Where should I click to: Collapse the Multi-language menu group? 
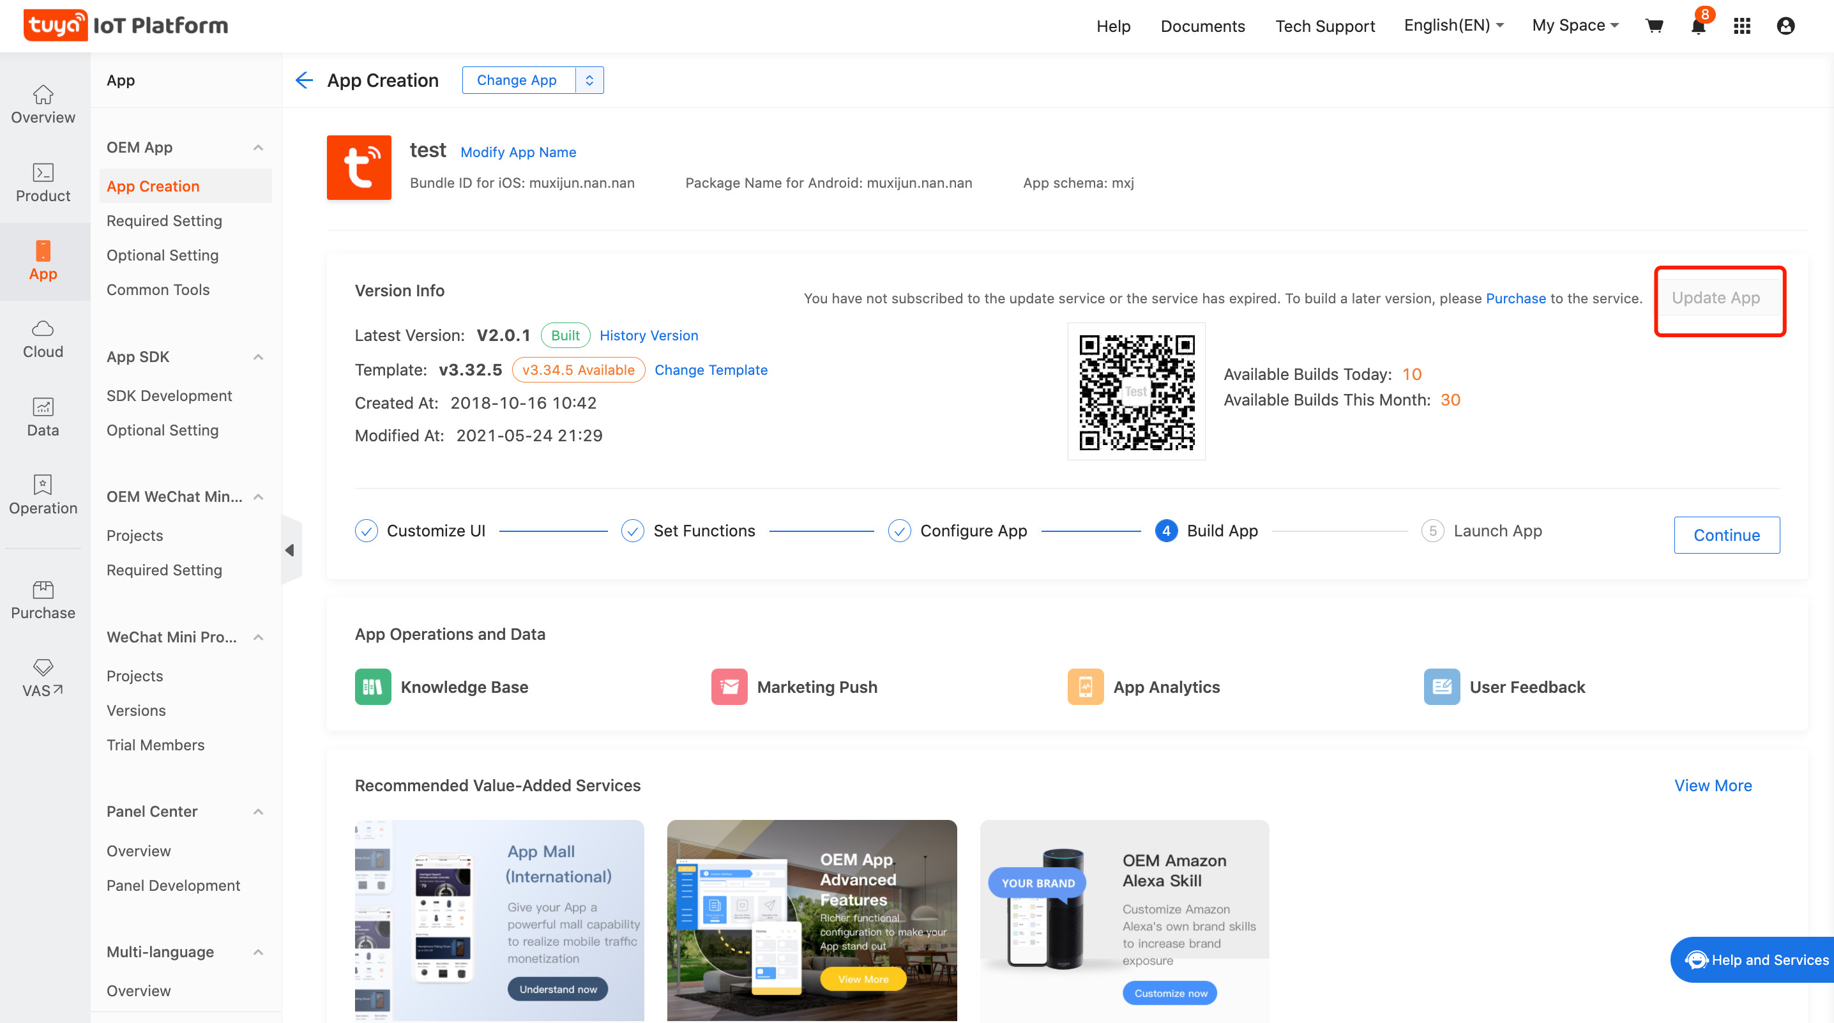click(259, 952)
